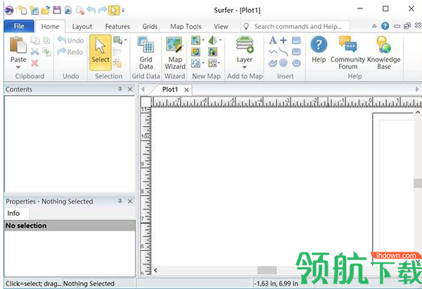
Task: Click the Copy icon in the Clipboard group
Action: pos(35,40)
